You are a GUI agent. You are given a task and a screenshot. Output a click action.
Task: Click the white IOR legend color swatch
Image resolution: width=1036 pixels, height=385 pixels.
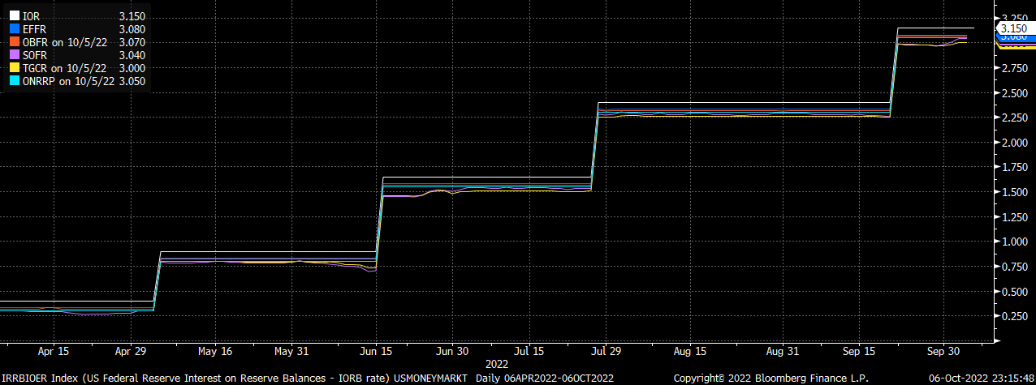14,15
